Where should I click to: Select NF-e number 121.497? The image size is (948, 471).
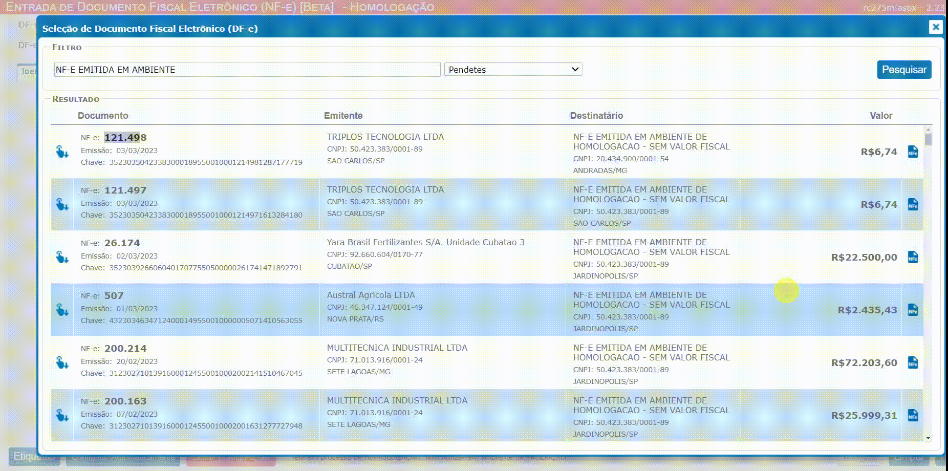125,190
